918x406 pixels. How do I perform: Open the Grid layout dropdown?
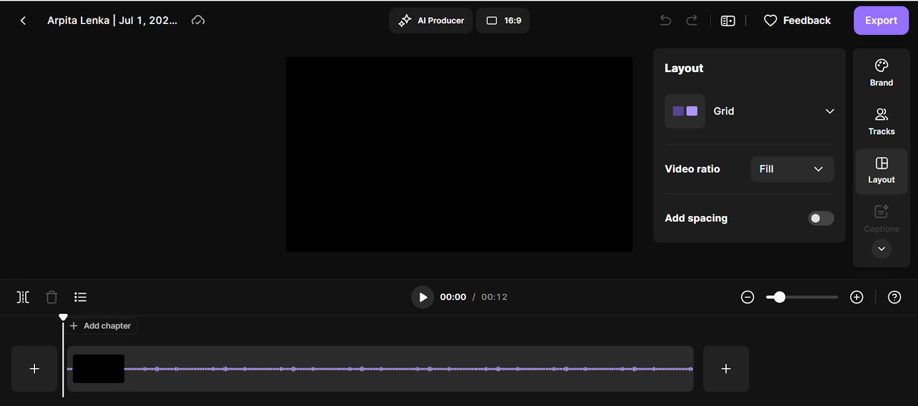click(749, 111)
